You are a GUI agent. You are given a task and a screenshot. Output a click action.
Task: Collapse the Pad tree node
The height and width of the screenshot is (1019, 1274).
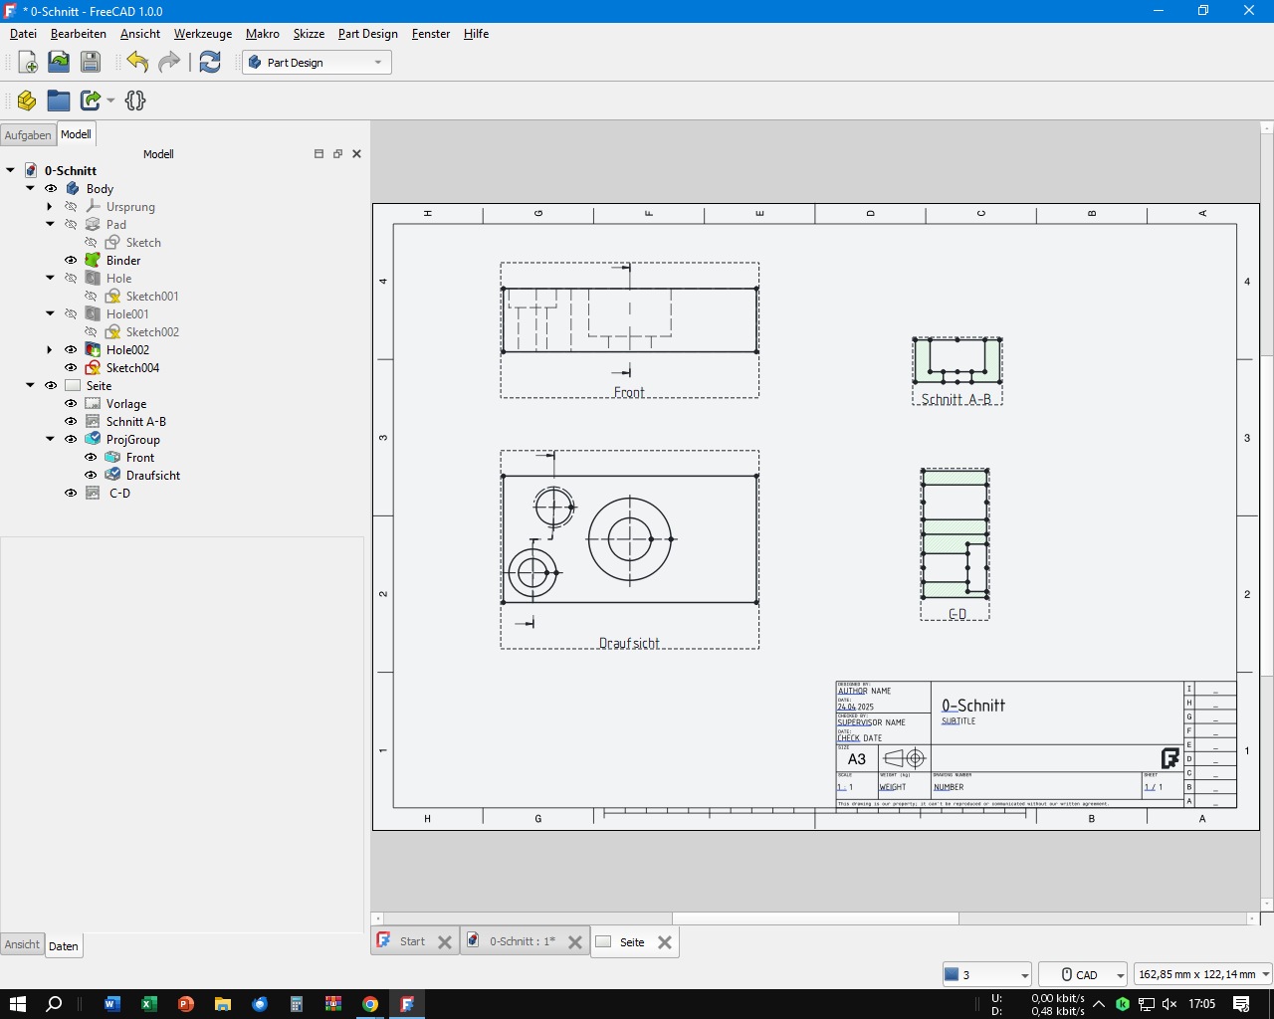[50, 224]
